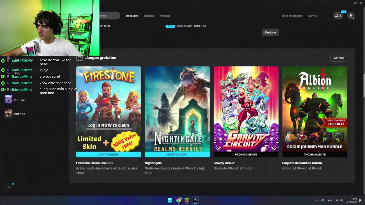Click chat message 'jajaja'

click(x=44, y=70)
